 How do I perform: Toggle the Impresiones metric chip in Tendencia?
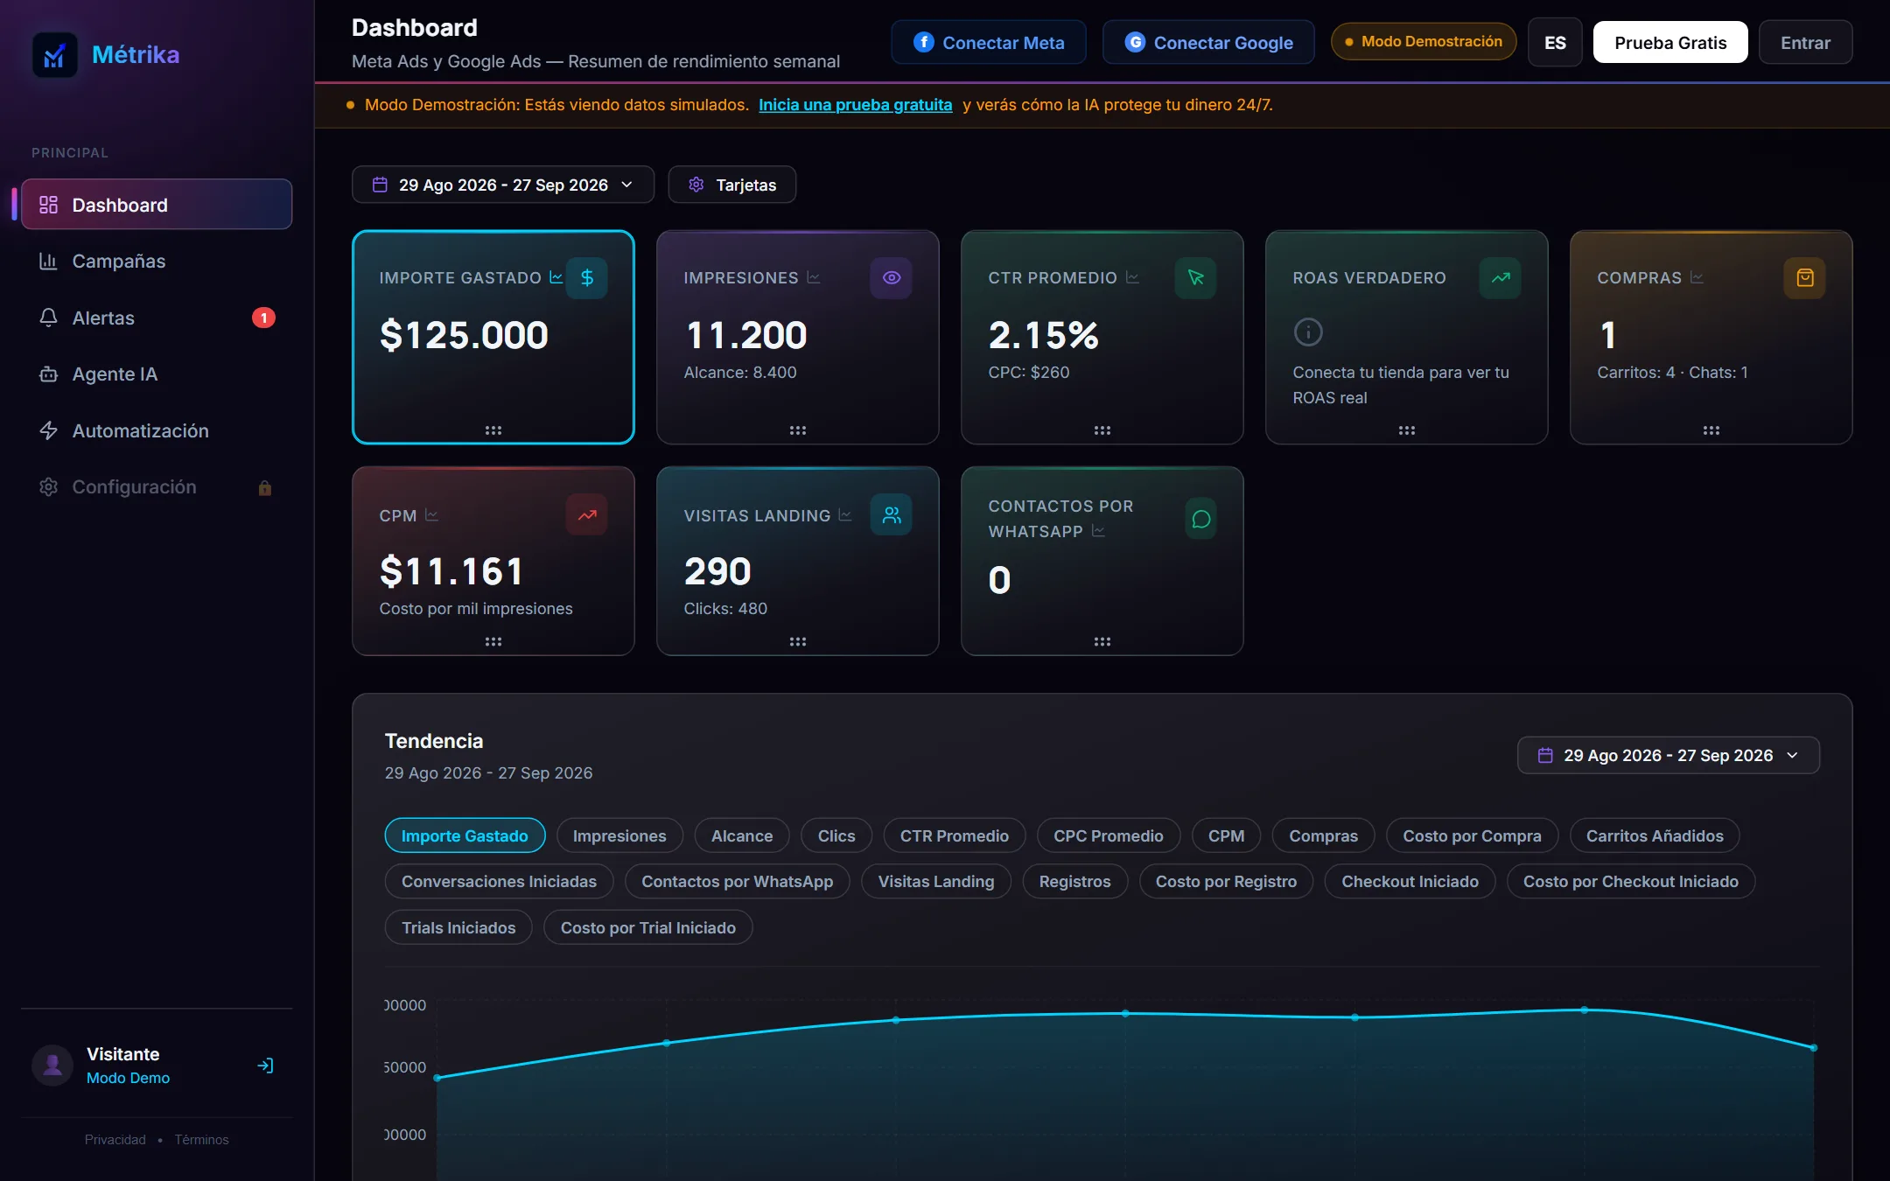(x=619, y=835)
